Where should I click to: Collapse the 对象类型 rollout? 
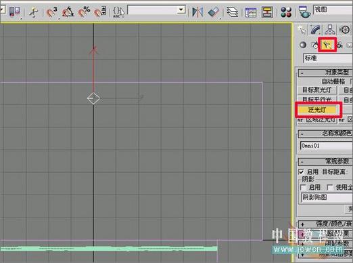tap(325, 73)
